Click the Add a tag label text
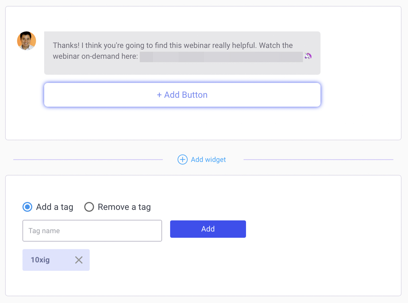The image size is (408, 303). 55,207
